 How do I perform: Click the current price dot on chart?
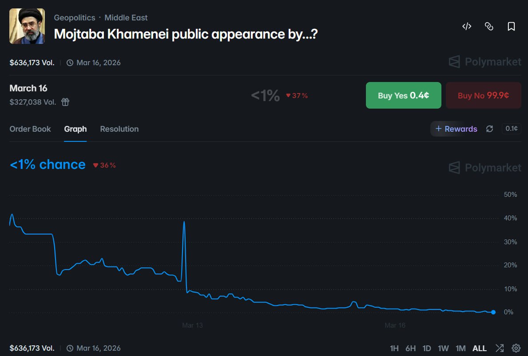(x=493, y=312)
